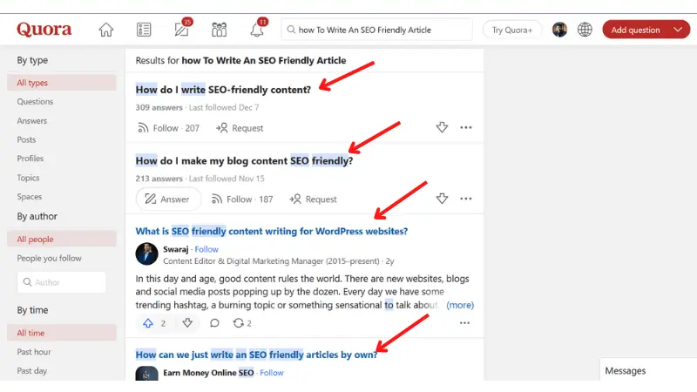Open more options for Swaraj's answer
Viewport: 697px width, 392px height.
(464, 323)
